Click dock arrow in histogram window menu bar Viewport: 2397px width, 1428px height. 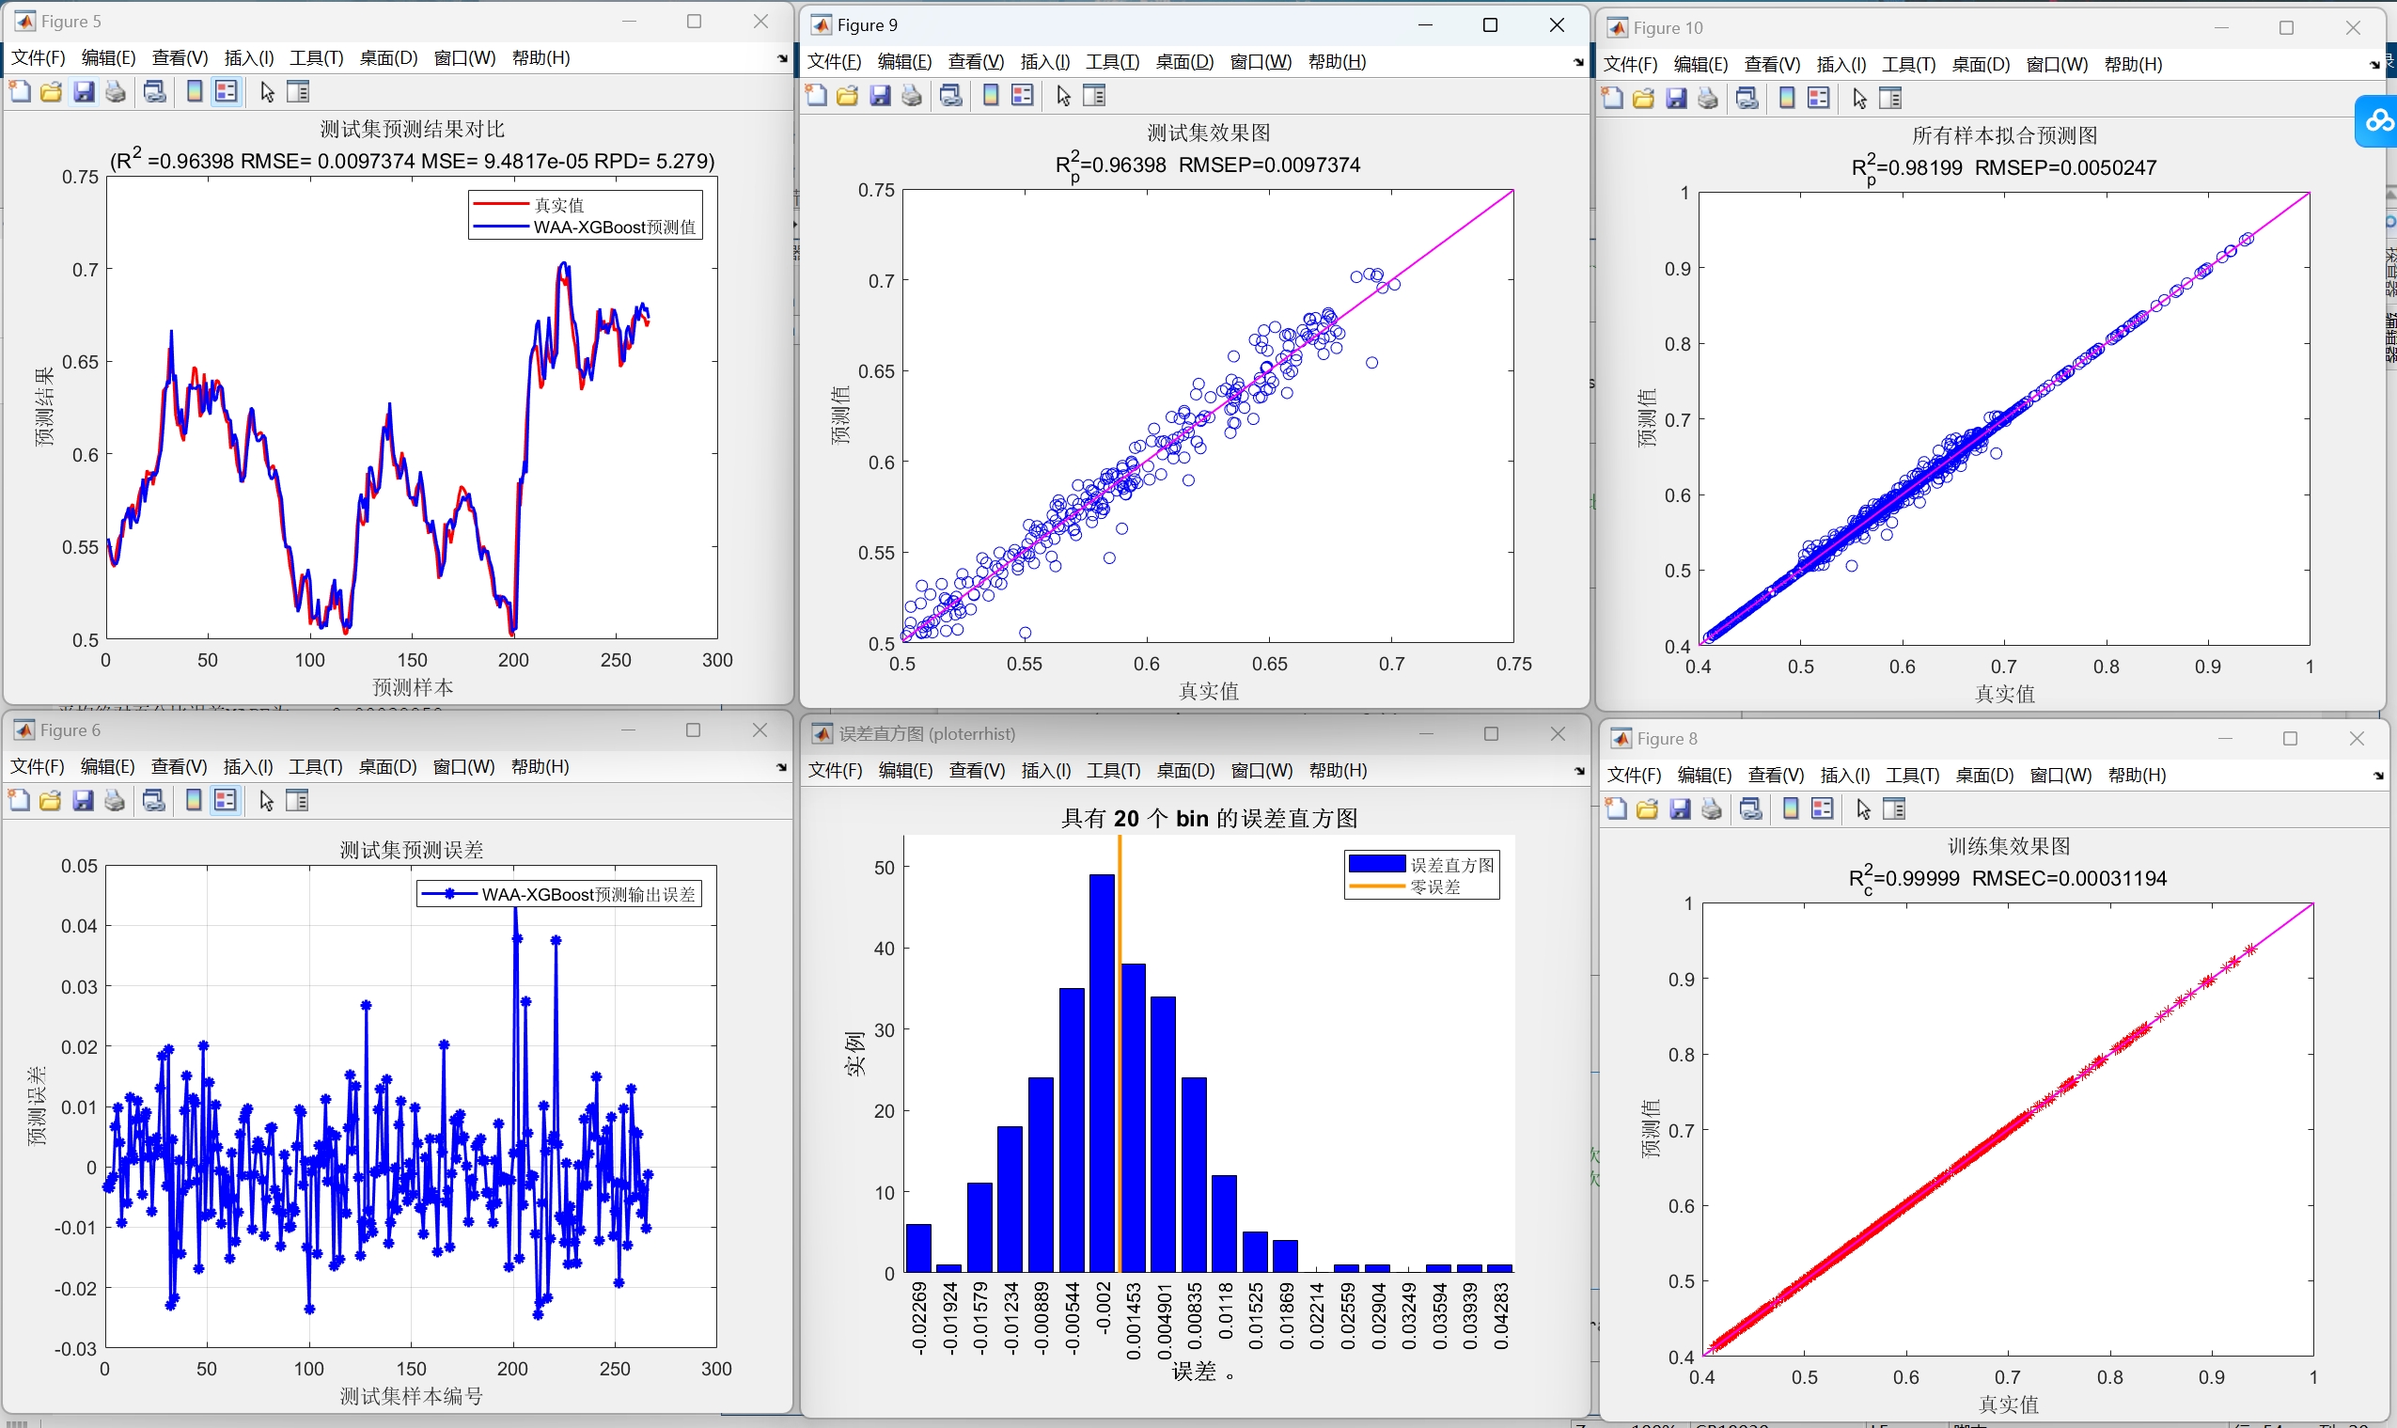tap(1578, 772)
